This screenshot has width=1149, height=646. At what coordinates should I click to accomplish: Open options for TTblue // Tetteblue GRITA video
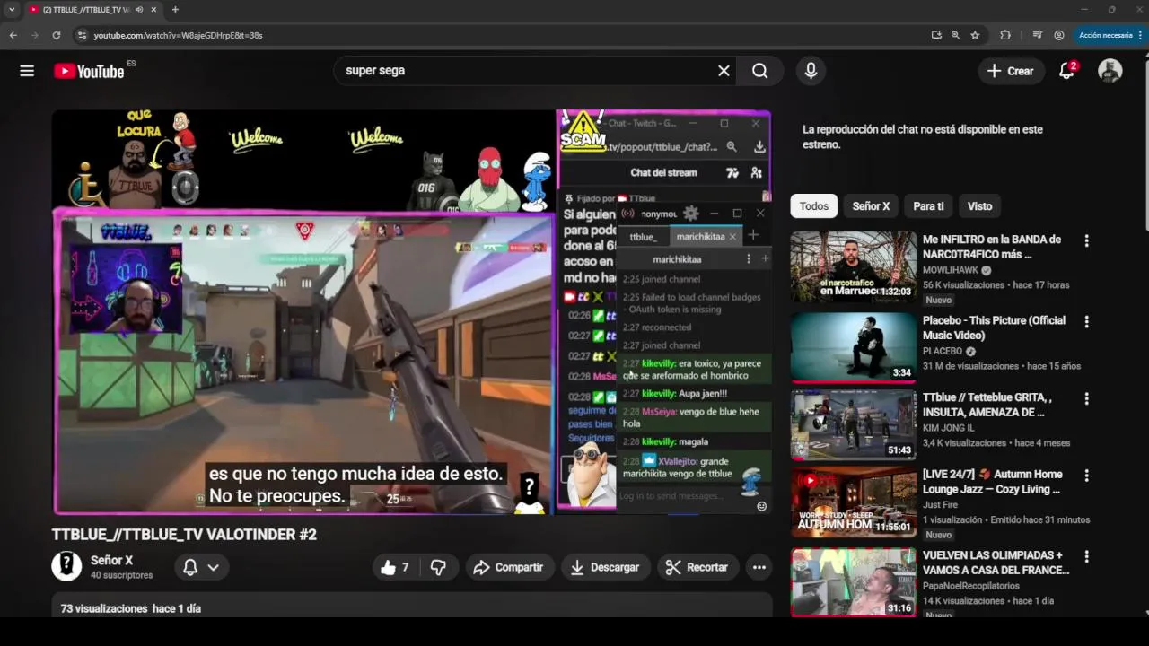coord(1086,398)
